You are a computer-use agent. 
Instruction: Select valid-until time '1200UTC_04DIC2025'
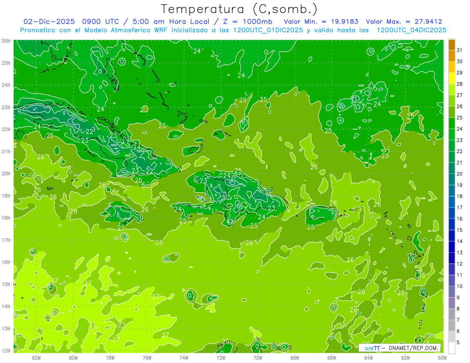412,30
